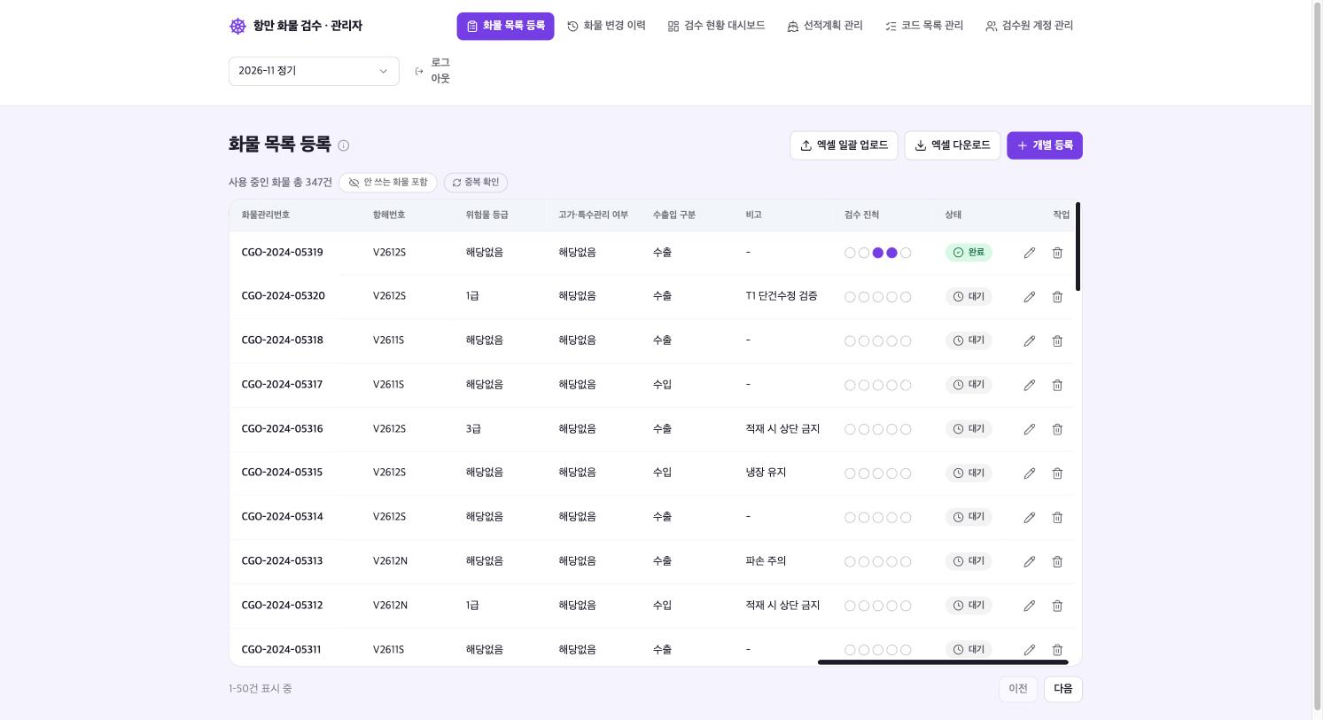Run 중복 확인 duplicate check
Image resolution: width=1323 pixels, height=720 pixels.
[476, 183]
